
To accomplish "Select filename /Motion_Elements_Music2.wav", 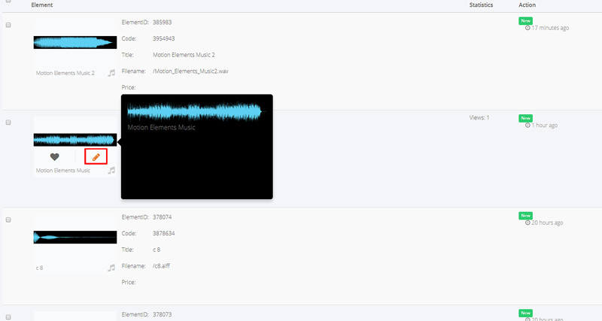I will click(190, 71).
